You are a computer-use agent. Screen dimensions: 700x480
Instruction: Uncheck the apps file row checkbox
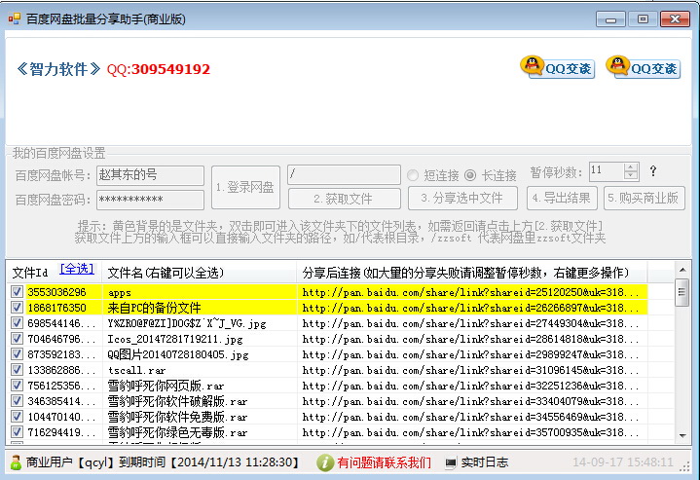tap(17, 292)
